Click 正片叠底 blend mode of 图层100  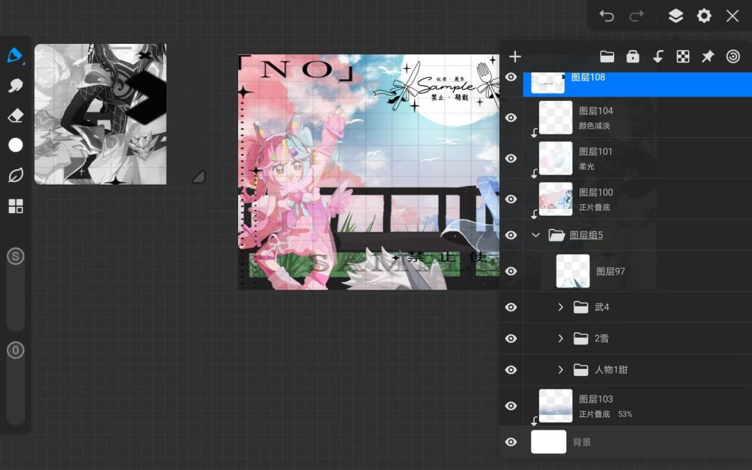pyautogui.click(x=594, y=207)
